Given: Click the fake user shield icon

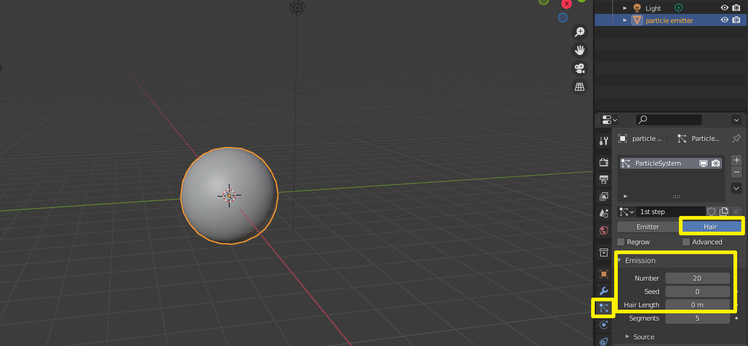Looking at the screenshot, I should (x=712, y=212).
